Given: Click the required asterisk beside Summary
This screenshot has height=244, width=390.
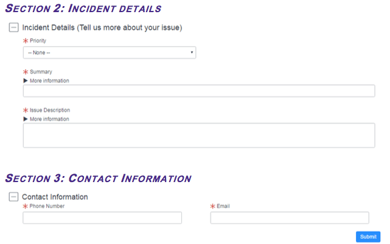Looking at the screenshot, I should click(x=26, y=72).
